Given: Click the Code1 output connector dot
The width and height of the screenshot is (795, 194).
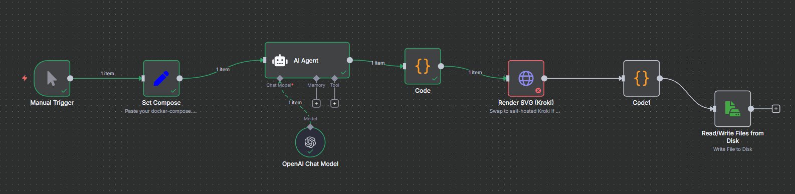Looking at the screenshot, I should (x=660, y=78).
